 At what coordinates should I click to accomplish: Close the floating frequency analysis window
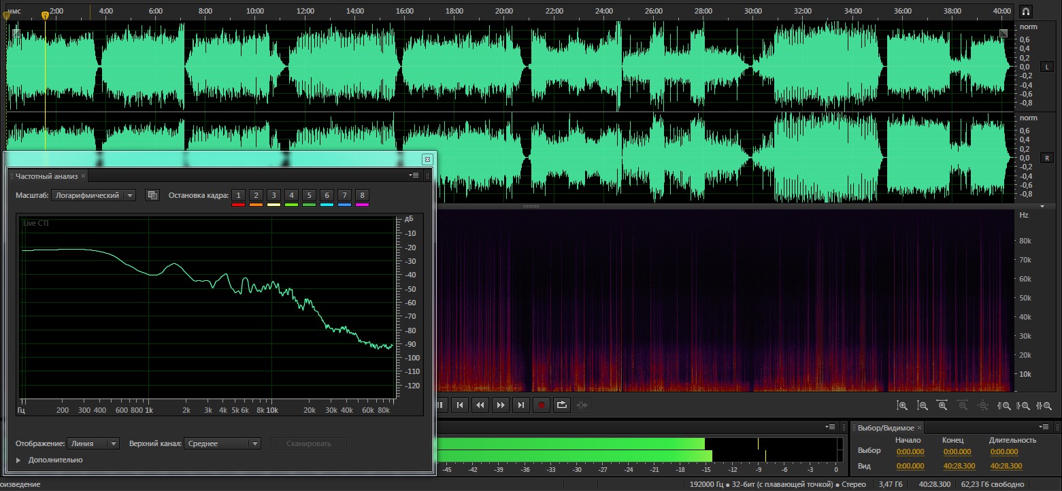(x=427, y=159)
